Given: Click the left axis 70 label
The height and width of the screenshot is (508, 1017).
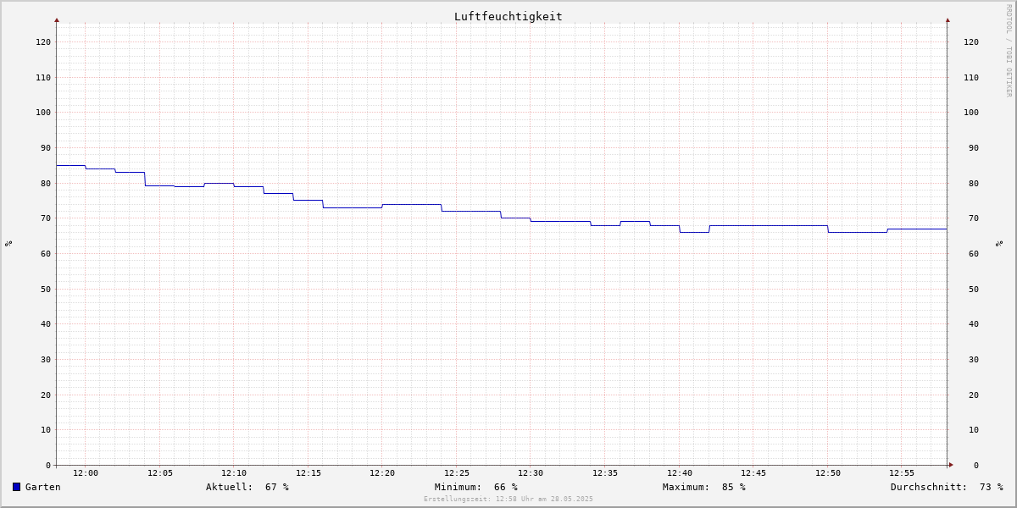Looking at the screenshot, I should point(46,218).
